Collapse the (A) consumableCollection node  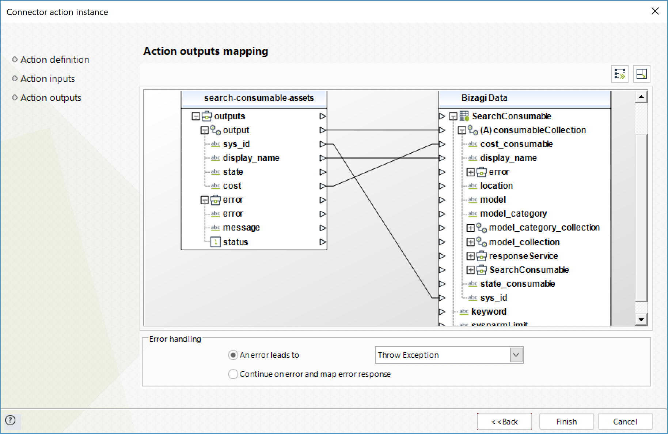[x=462, y=130]
